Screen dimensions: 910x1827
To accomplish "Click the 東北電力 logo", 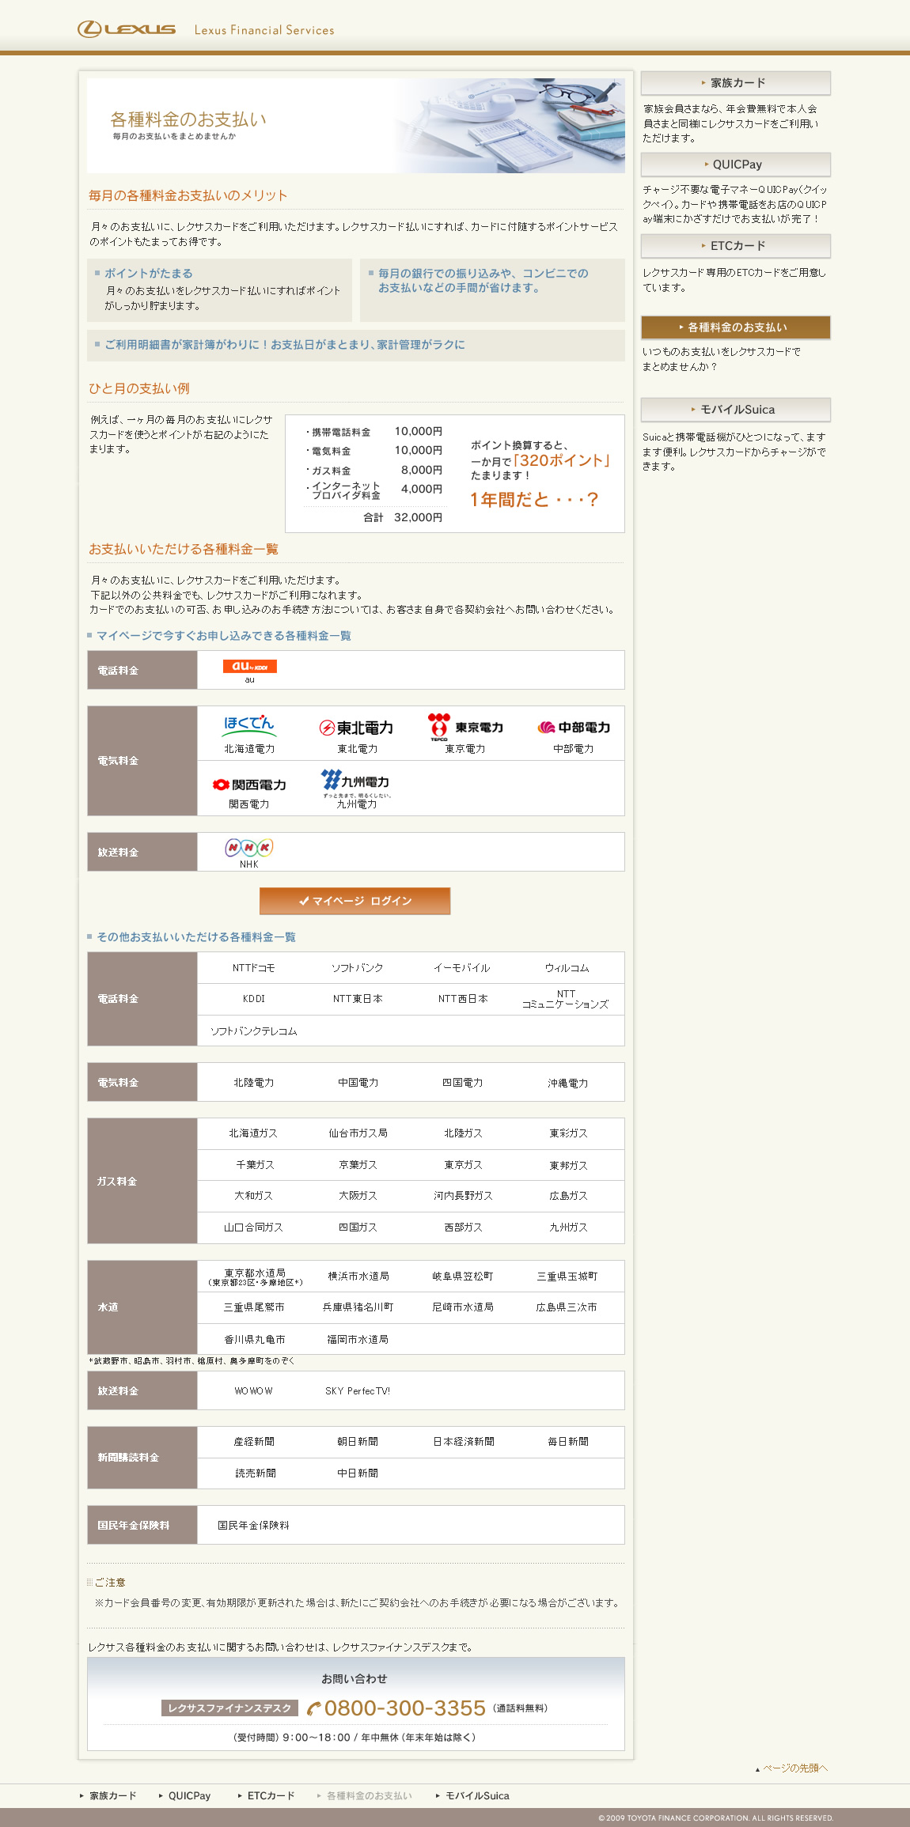I will point(356,728).
